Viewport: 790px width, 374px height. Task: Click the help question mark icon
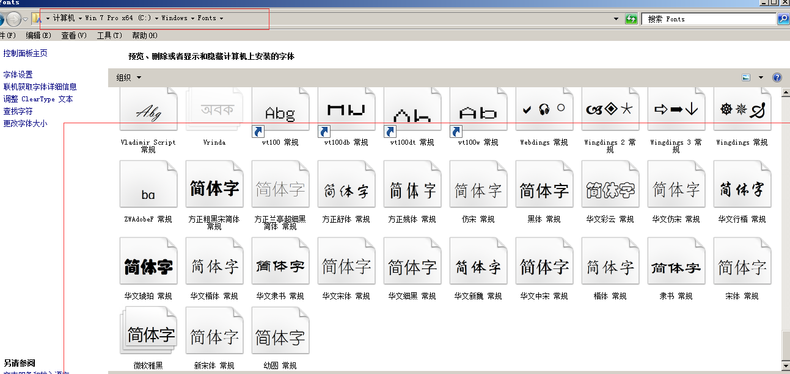(x=777, y=77)
